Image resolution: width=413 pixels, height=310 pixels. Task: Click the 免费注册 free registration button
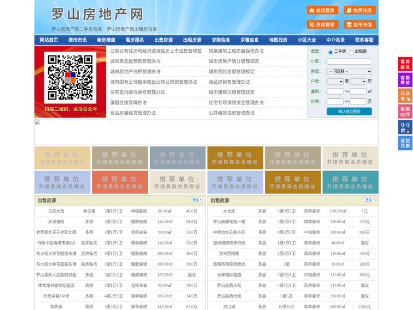[x=360, y=10]
